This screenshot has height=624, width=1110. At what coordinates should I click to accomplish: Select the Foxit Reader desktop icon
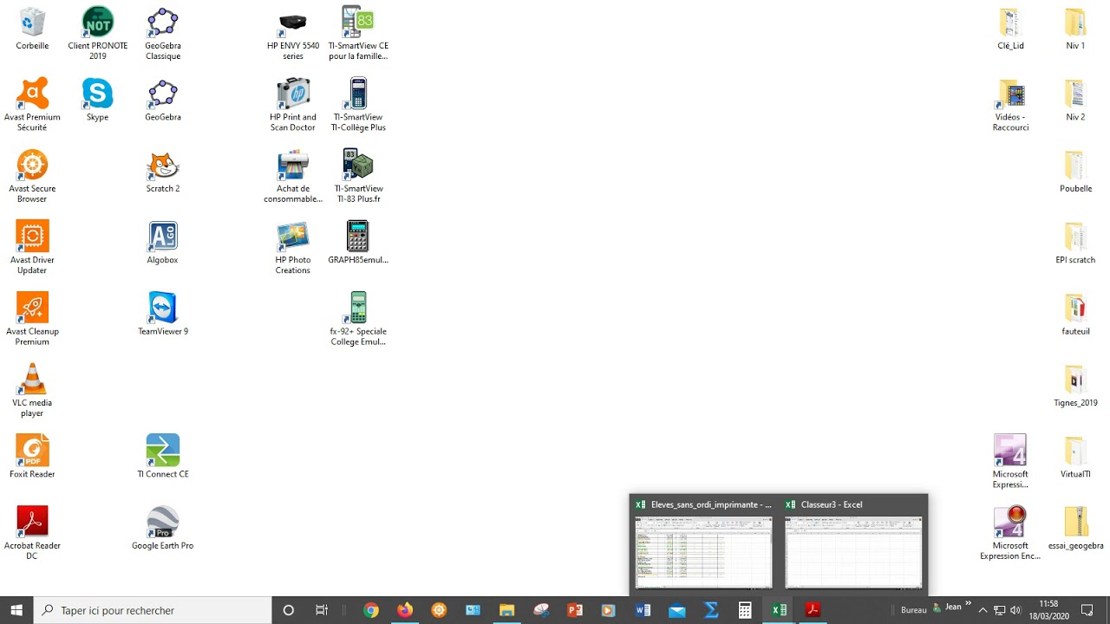click(32, 456)
